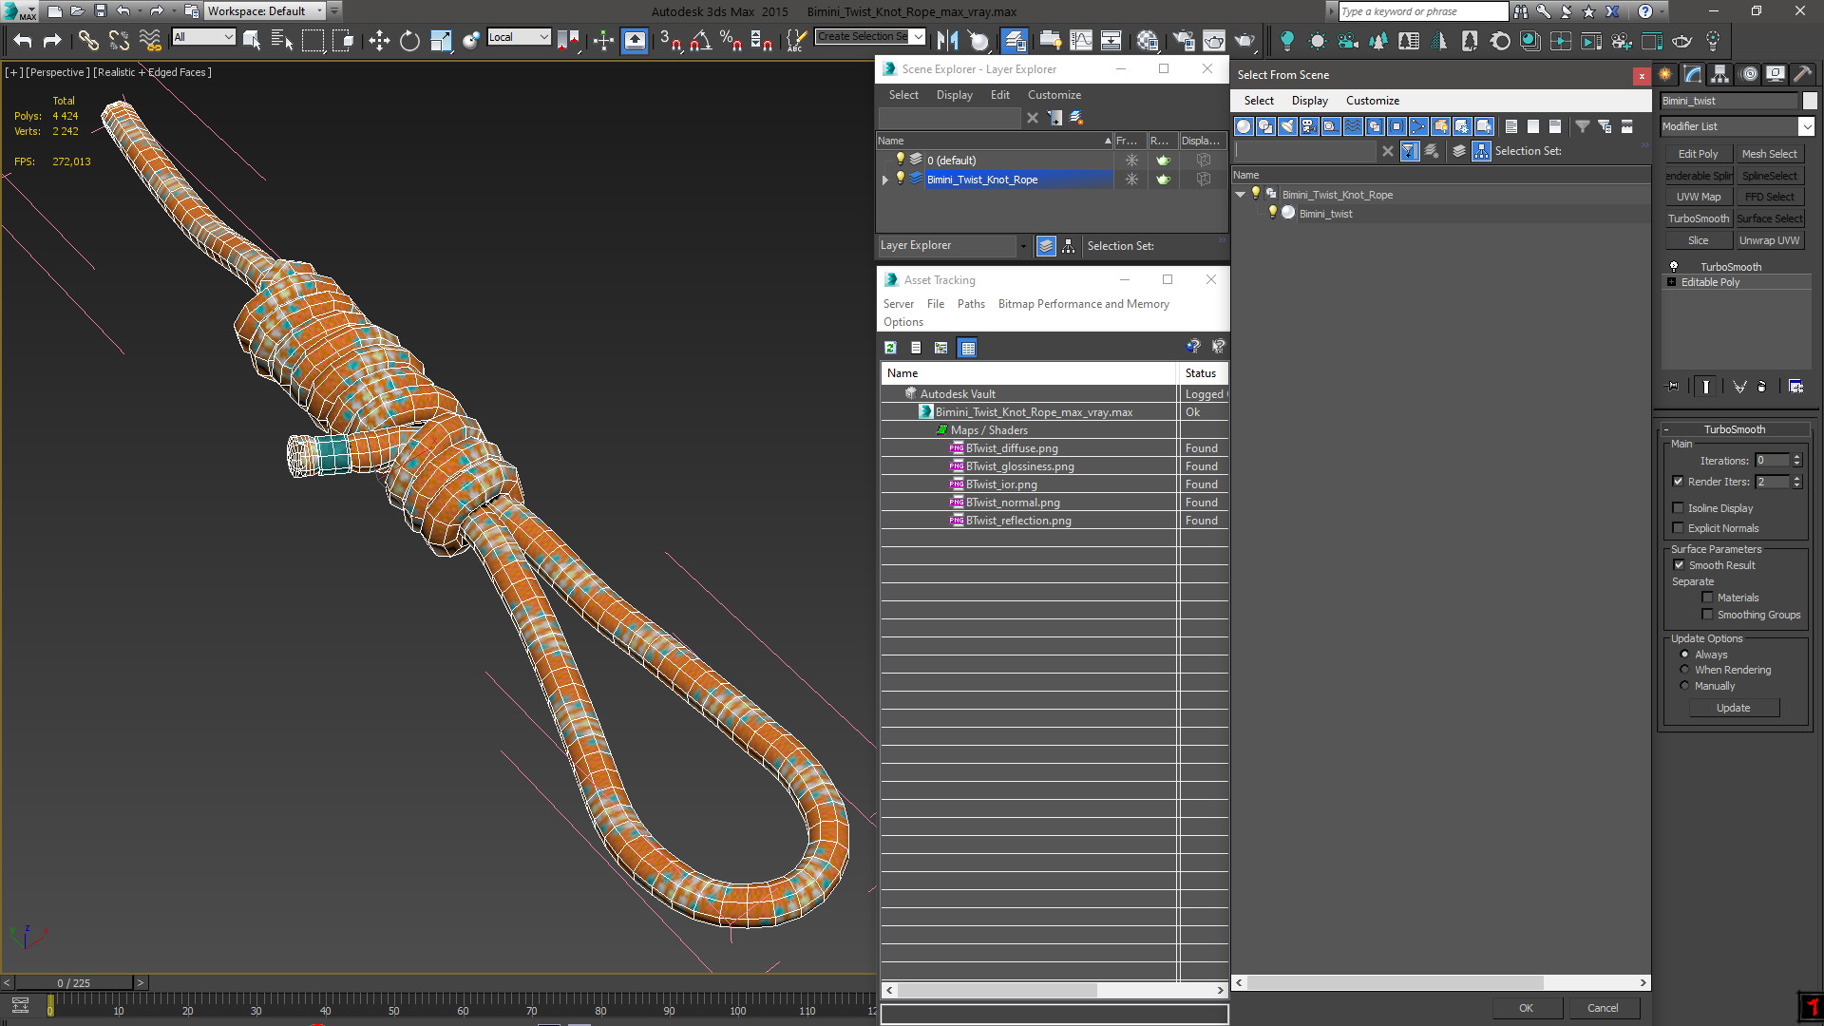Select the Manually update option

pos(1684,686)
